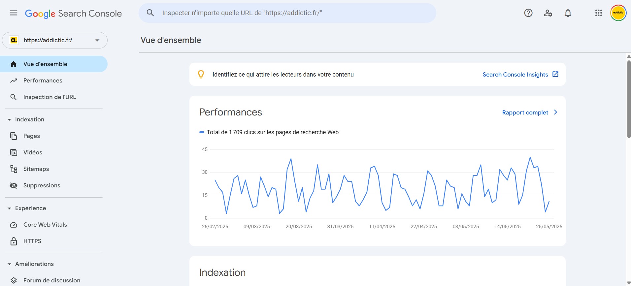Click the Google Search Console logo
The width and height of the screenshot is (631, 286).
pyautogui.click(x=73, y=14)
